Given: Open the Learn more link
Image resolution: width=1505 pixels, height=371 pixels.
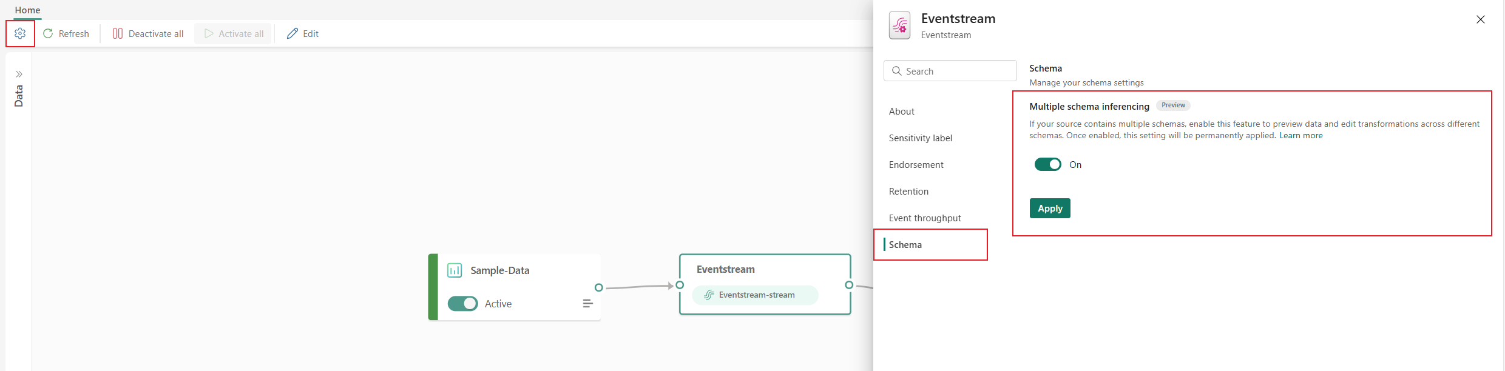Looking at the screenshot, I should [1300, 136].
